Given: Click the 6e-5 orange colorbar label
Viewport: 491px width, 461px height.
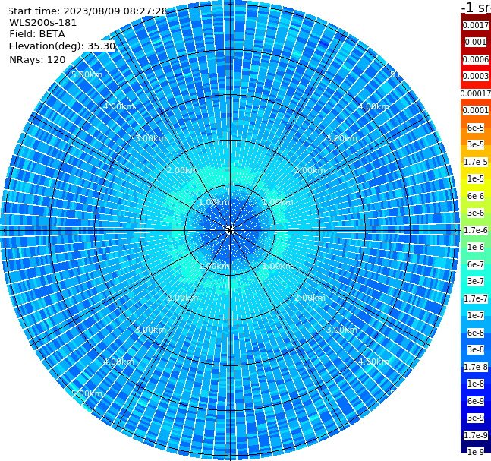Looking at the screenshot, I should (476, 128).
